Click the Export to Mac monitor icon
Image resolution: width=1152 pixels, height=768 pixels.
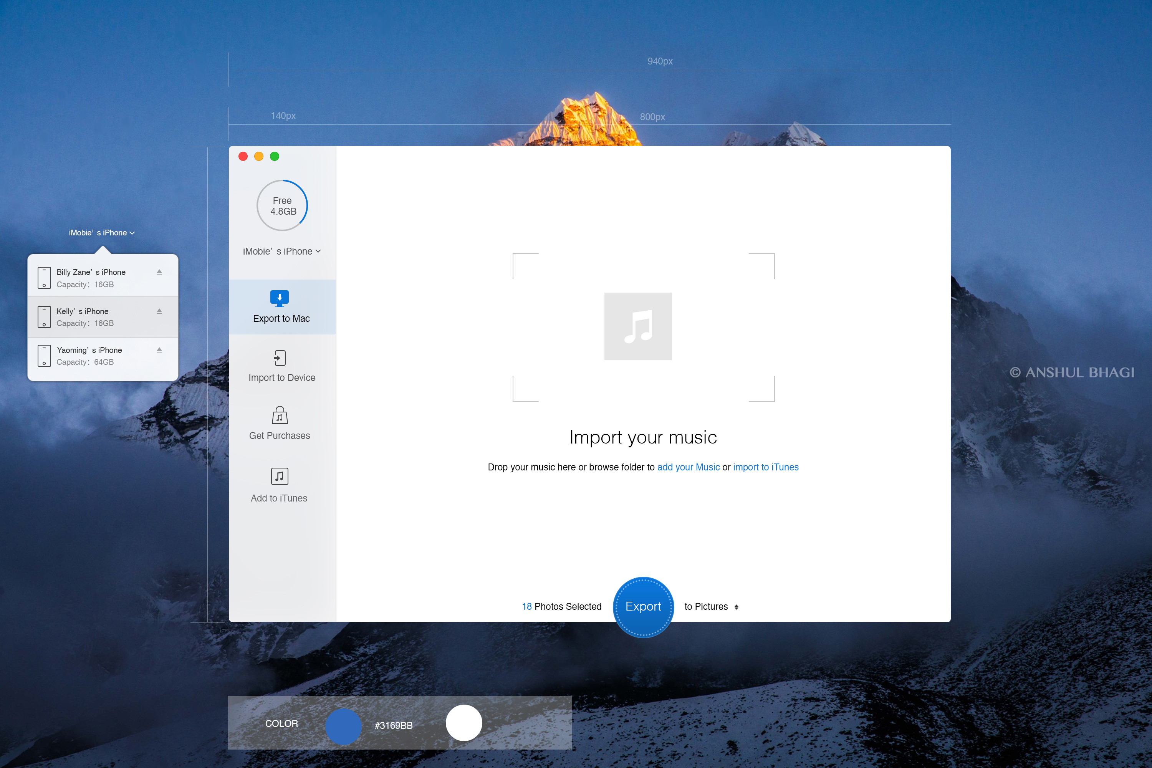coord(280,298)
